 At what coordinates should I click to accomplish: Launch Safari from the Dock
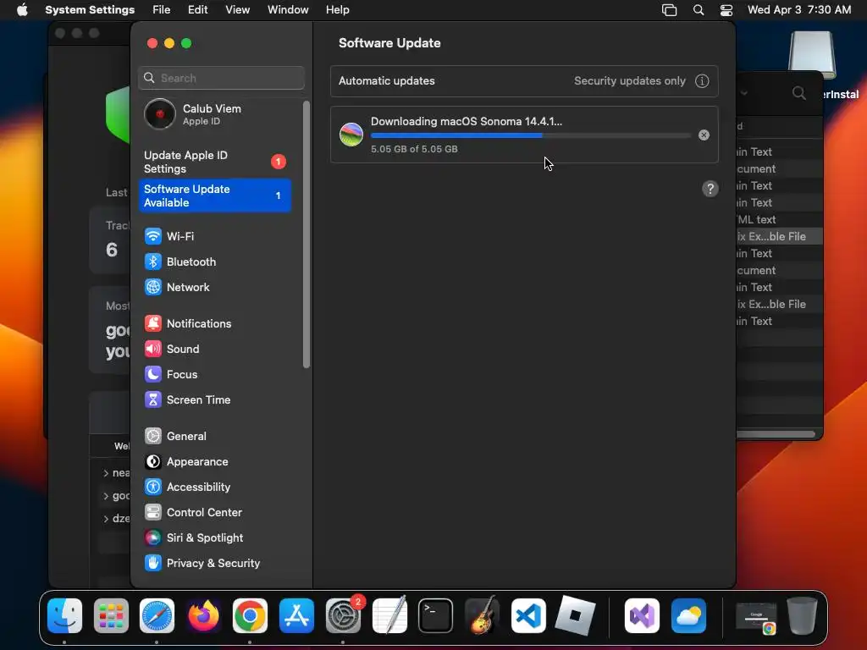(157, 615)
